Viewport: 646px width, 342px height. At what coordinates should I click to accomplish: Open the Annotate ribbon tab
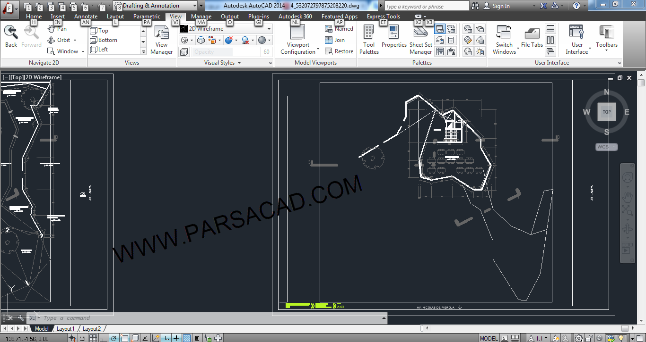[86, 16]
